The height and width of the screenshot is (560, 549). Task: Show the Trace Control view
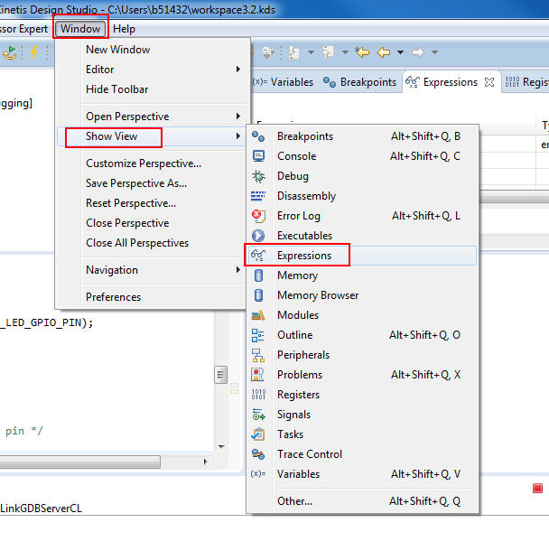point(362,454)
